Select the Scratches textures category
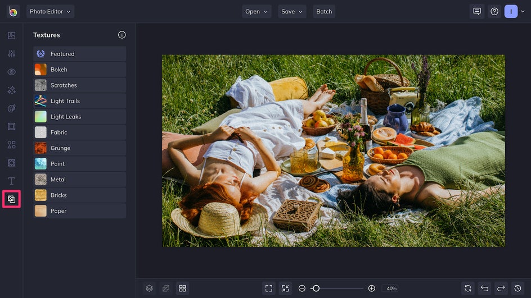This screenshot has width=531, height=298. click(79, 85)
